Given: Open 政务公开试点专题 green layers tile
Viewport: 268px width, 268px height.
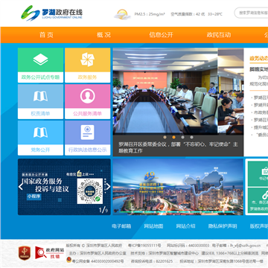Looking at the screenshot, I should (x=40, y=66).
